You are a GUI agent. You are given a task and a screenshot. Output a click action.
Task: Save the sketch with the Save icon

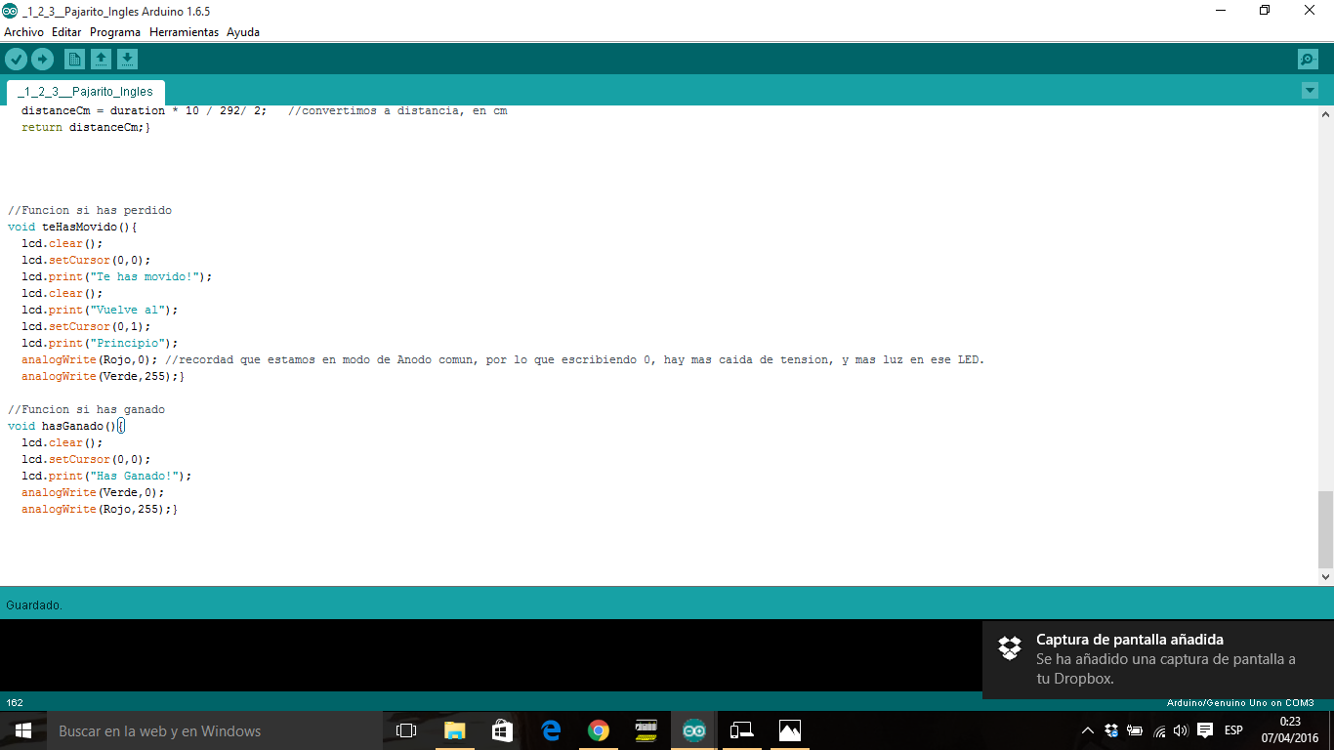click(127, 60)
